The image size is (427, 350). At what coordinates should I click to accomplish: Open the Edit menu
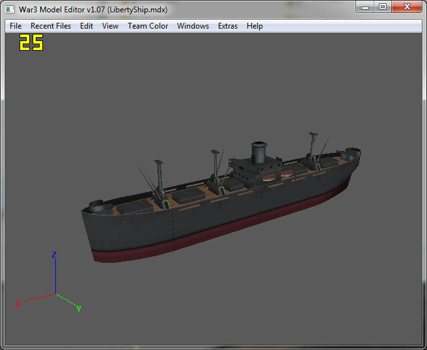click(x=87, y=26)
